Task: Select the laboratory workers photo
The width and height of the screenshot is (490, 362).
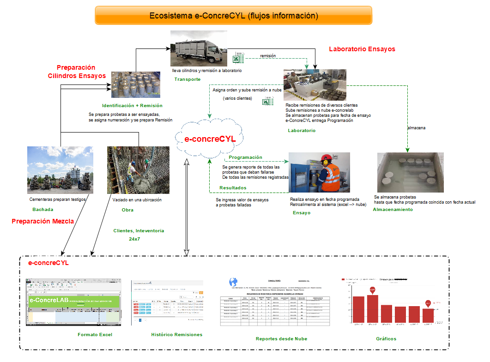Action: click(x=315, y=85)
